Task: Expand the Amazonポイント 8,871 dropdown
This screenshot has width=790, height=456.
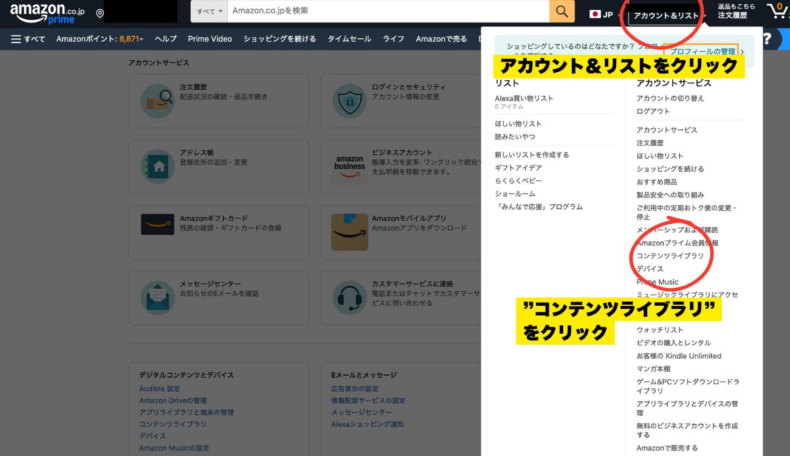Action: pyautogui.click(x=100, y=39)
